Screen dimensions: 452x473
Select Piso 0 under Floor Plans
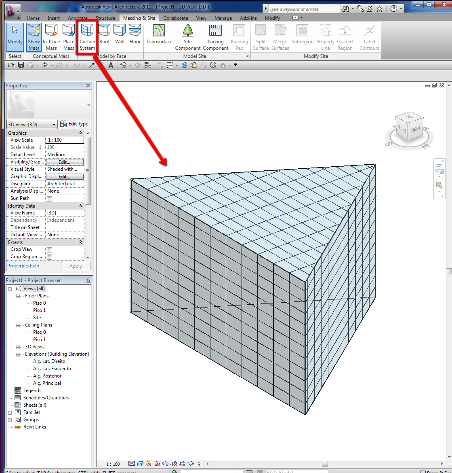coord(40,303)
